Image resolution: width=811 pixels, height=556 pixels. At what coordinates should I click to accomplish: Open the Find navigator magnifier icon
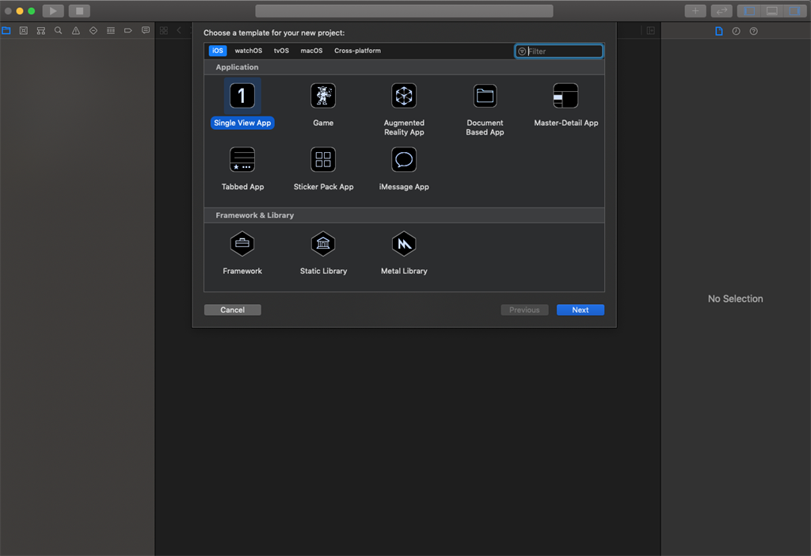click(x=59, y=31)
